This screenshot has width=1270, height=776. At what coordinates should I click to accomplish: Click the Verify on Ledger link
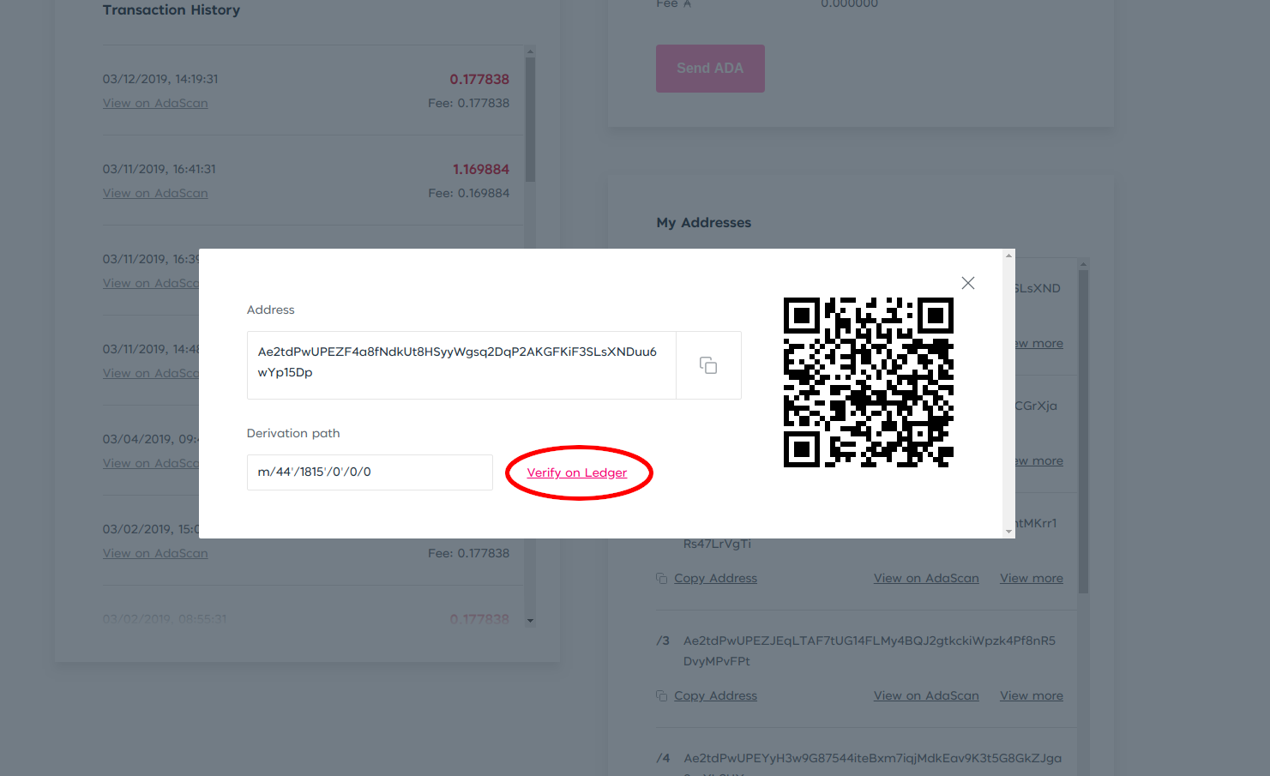pos(577,472)
